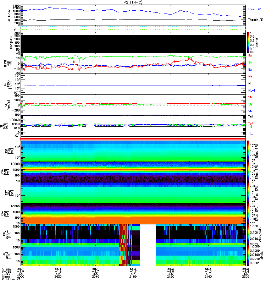Image resolution: width=266 pixels, height=284 pixels.
Task: Click the FBK mV/m color bar
Action: point(249,234)
